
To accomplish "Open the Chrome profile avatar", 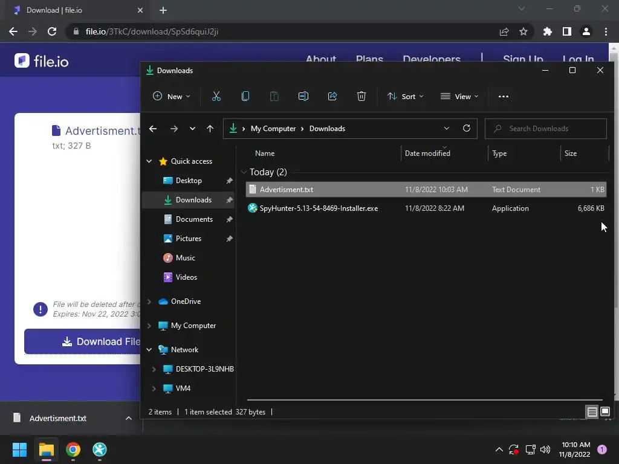I will 586,31.
